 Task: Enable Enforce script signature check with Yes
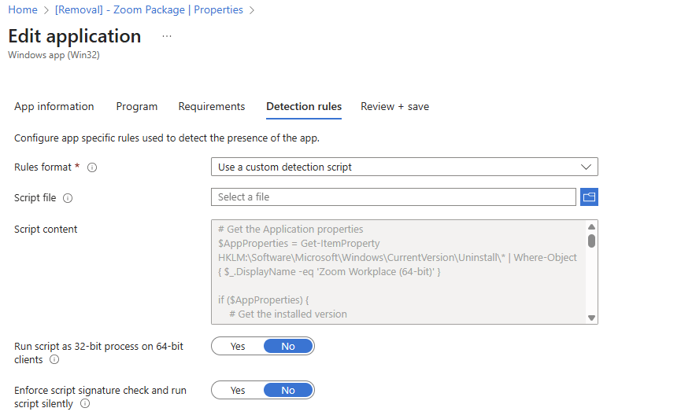point(238,390)
